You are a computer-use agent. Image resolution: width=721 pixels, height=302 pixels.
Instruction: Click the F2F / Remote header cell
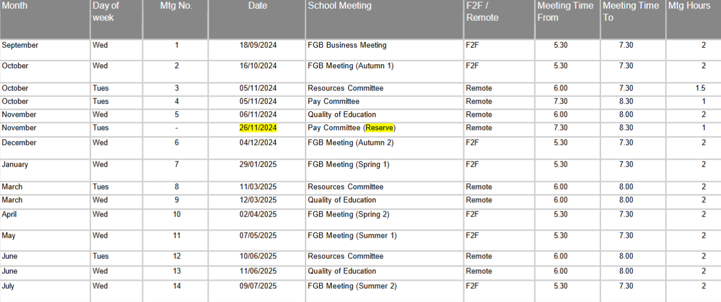(x=482, y=11)
